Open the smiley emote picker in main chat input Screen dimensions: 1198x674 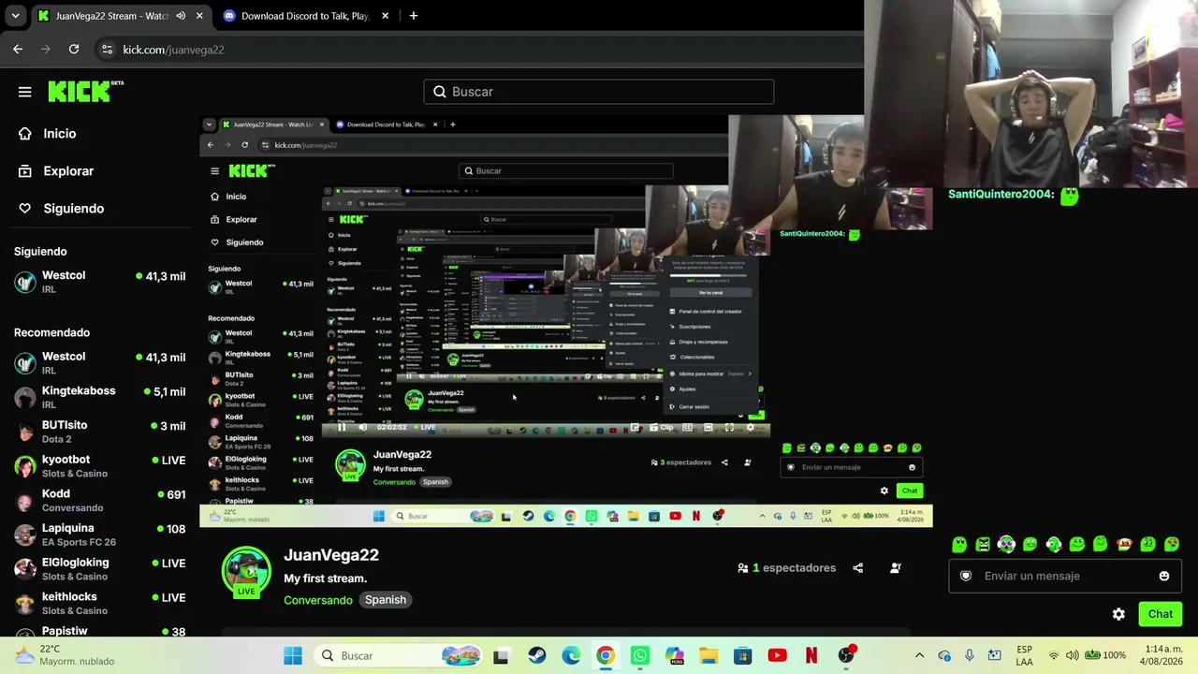[x=1164, y=577]
